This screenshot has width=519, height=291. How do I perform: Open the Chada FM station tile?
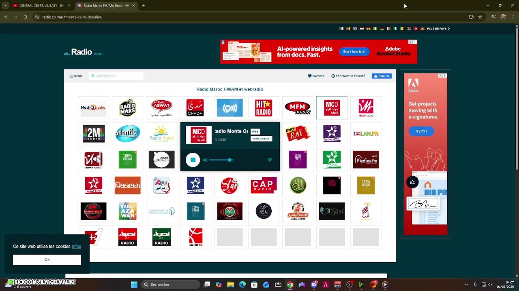pyautogui.click(x=195, y=108)
